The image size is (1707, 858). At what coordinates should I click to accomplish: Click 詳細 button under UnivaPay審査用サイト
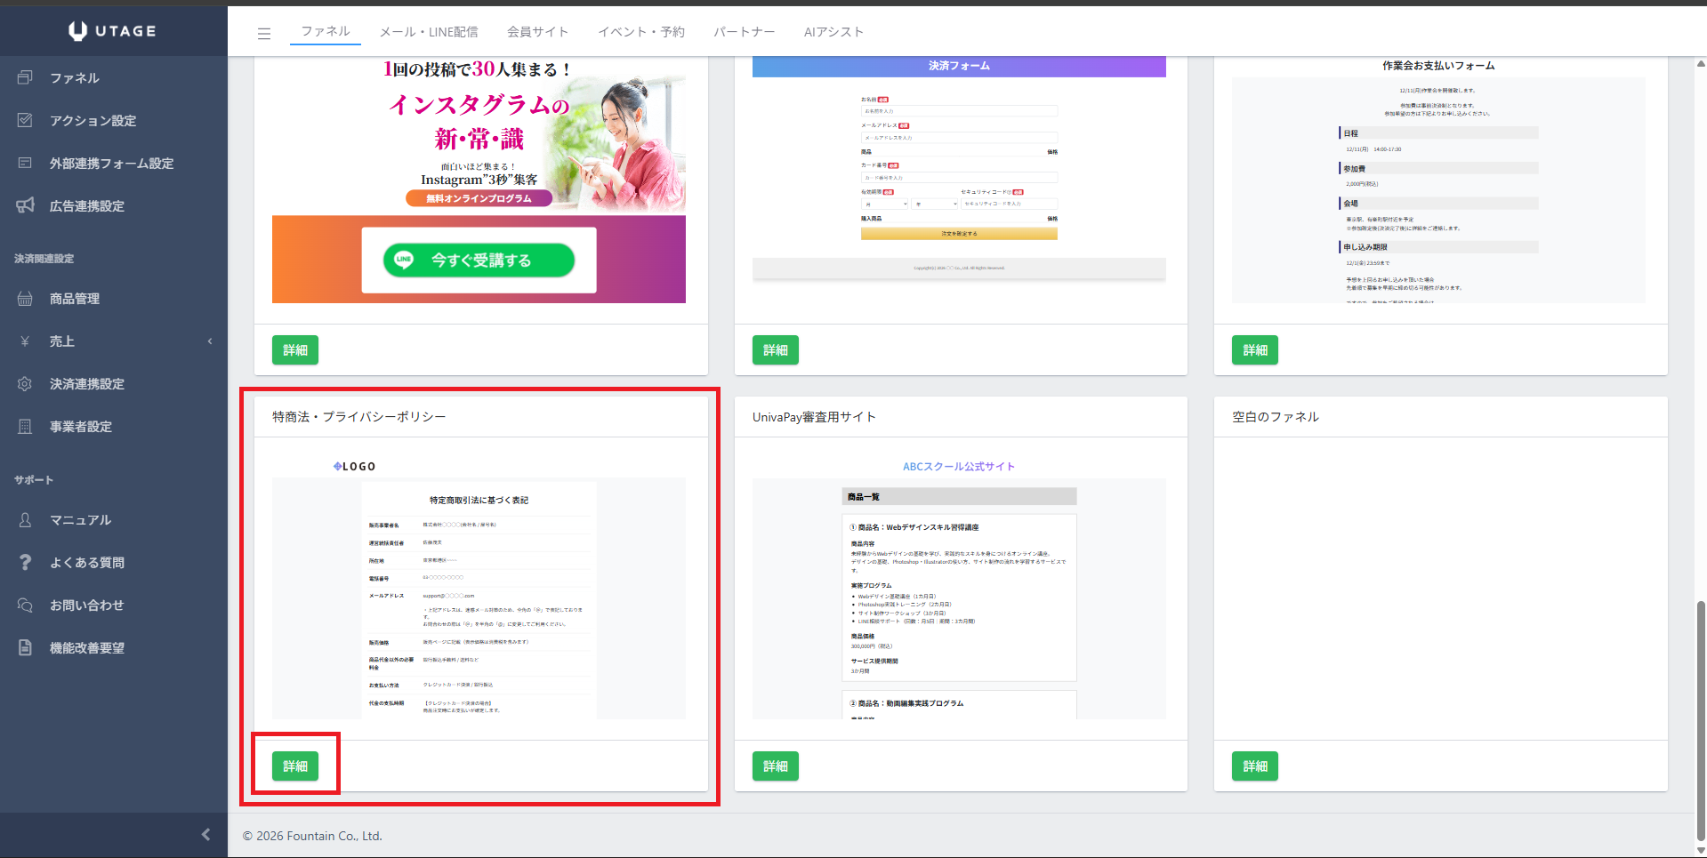tap(775, 766)
